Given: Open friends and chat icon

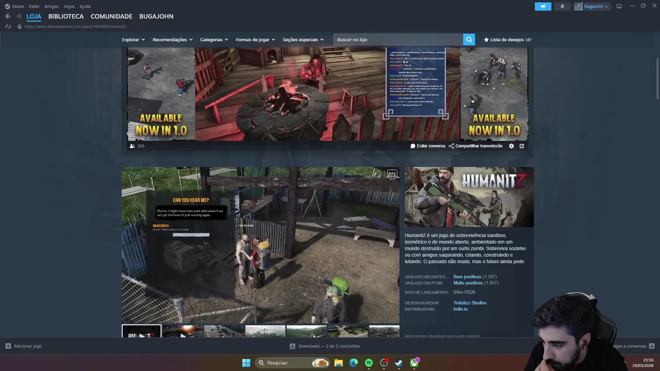Looking at the screenshot, I should 652,346.
